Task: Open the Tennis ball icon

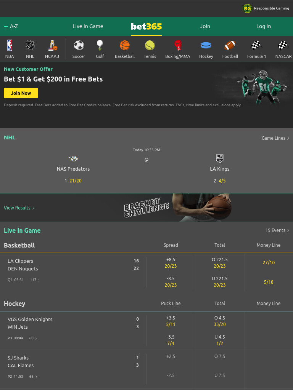Action: pos(150,45)
